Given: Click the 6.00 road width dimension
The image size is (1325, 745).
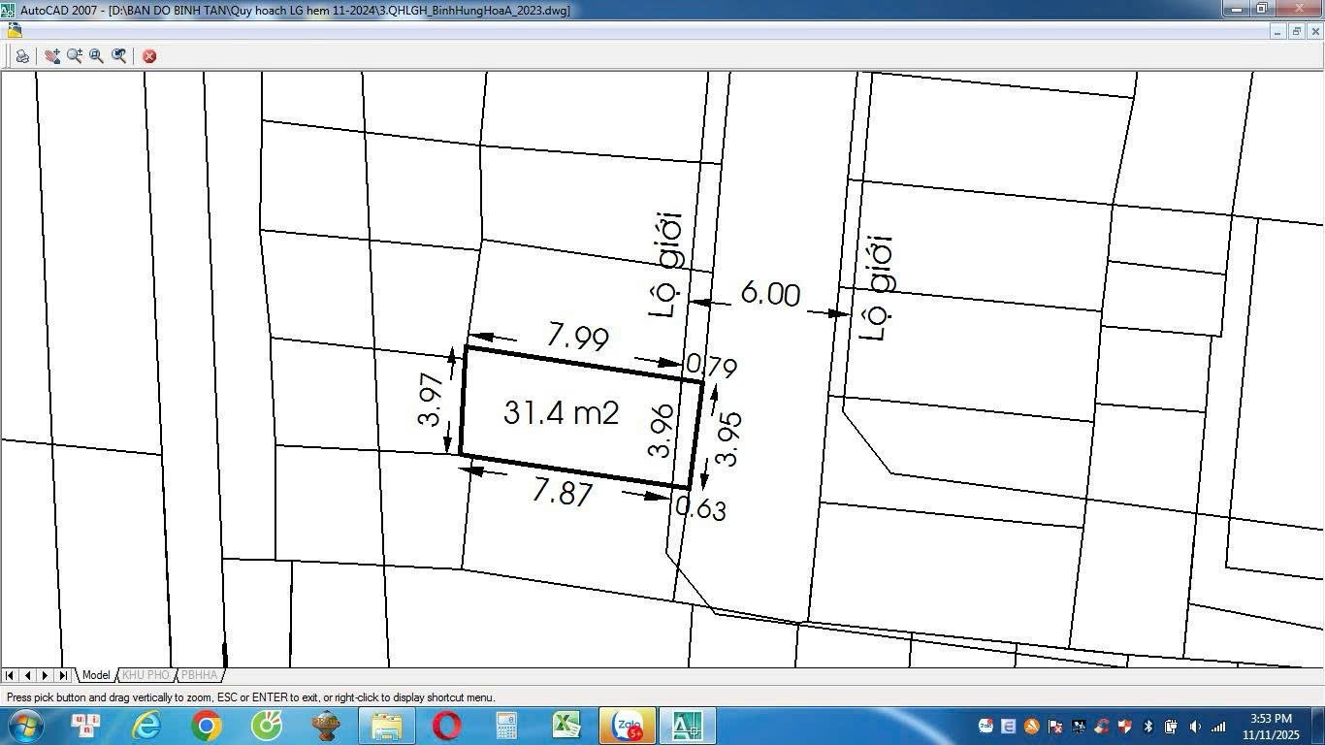Looking at the screenshot, I should [x=770, y=293].
